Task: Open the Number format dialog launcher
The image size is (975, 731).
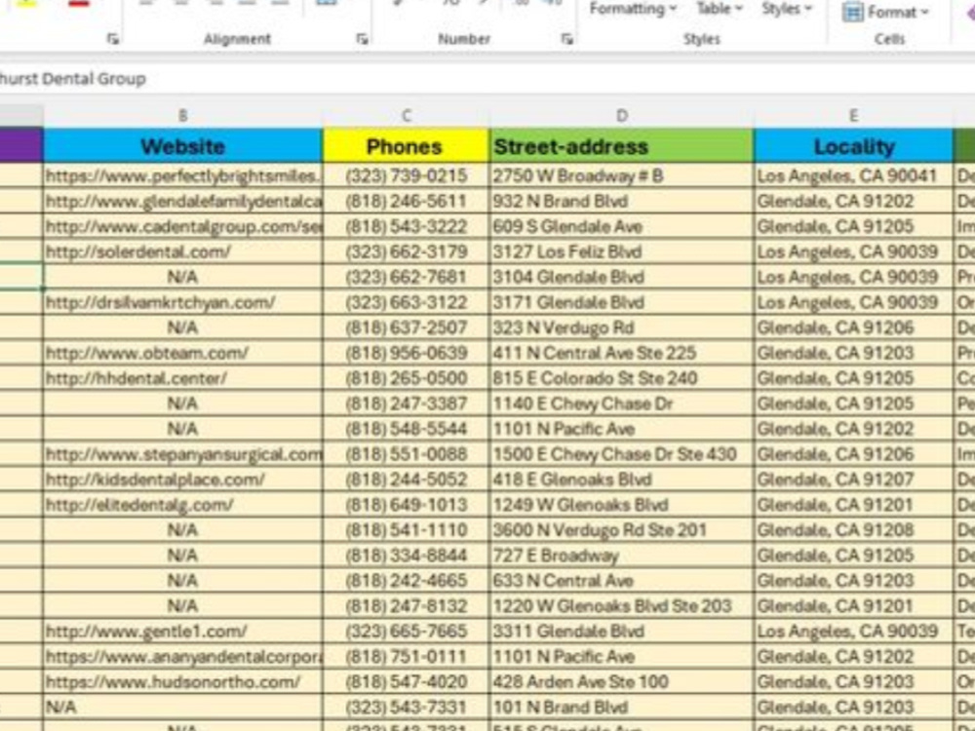Action: [566, 39]
